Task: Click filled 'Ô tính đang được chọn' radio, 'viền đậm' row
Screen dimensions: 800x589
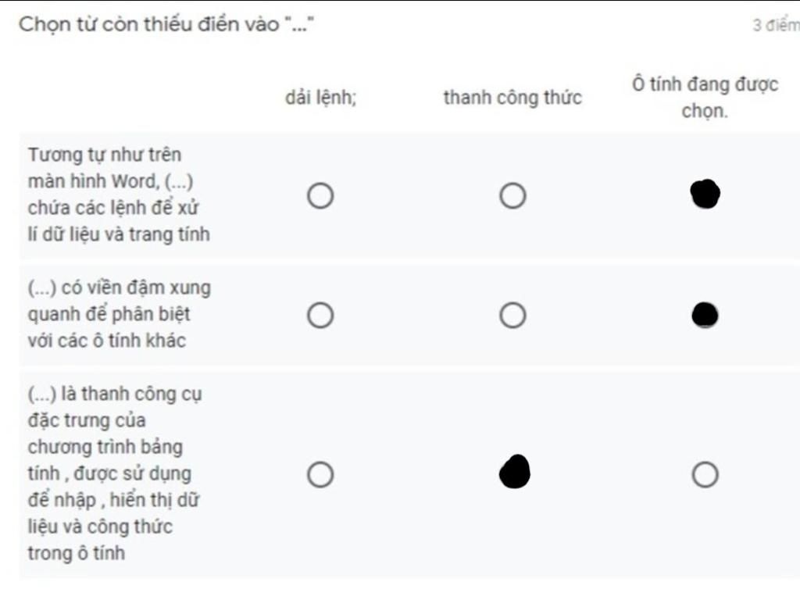Action: [x=705, y=315]
